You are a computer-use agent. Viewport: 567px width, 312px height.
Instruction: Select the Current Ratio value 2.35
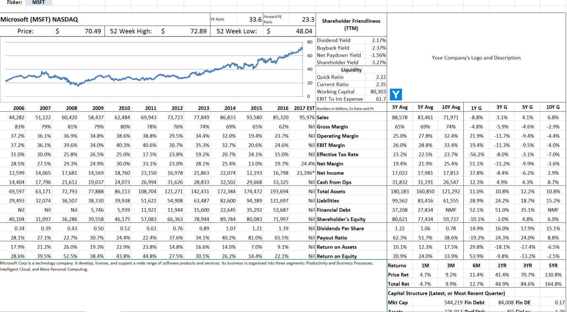(381, 85)
